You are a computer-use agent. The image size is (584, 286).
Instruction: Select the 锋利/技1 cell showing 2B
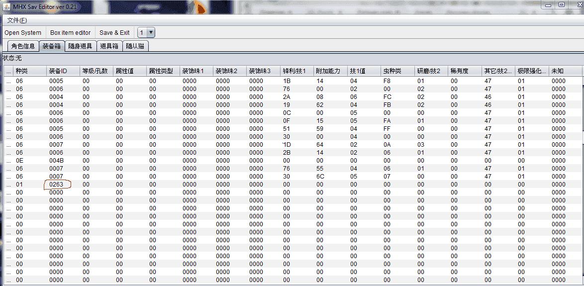point(296,152)
